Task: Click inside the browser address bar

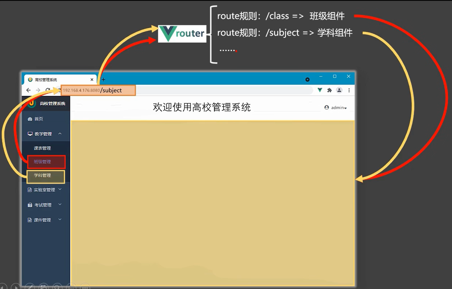Action: coord(203,90)
